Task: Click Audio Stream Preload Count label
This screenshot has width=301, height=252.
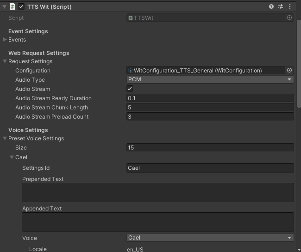Action: [x=52, y=116]
